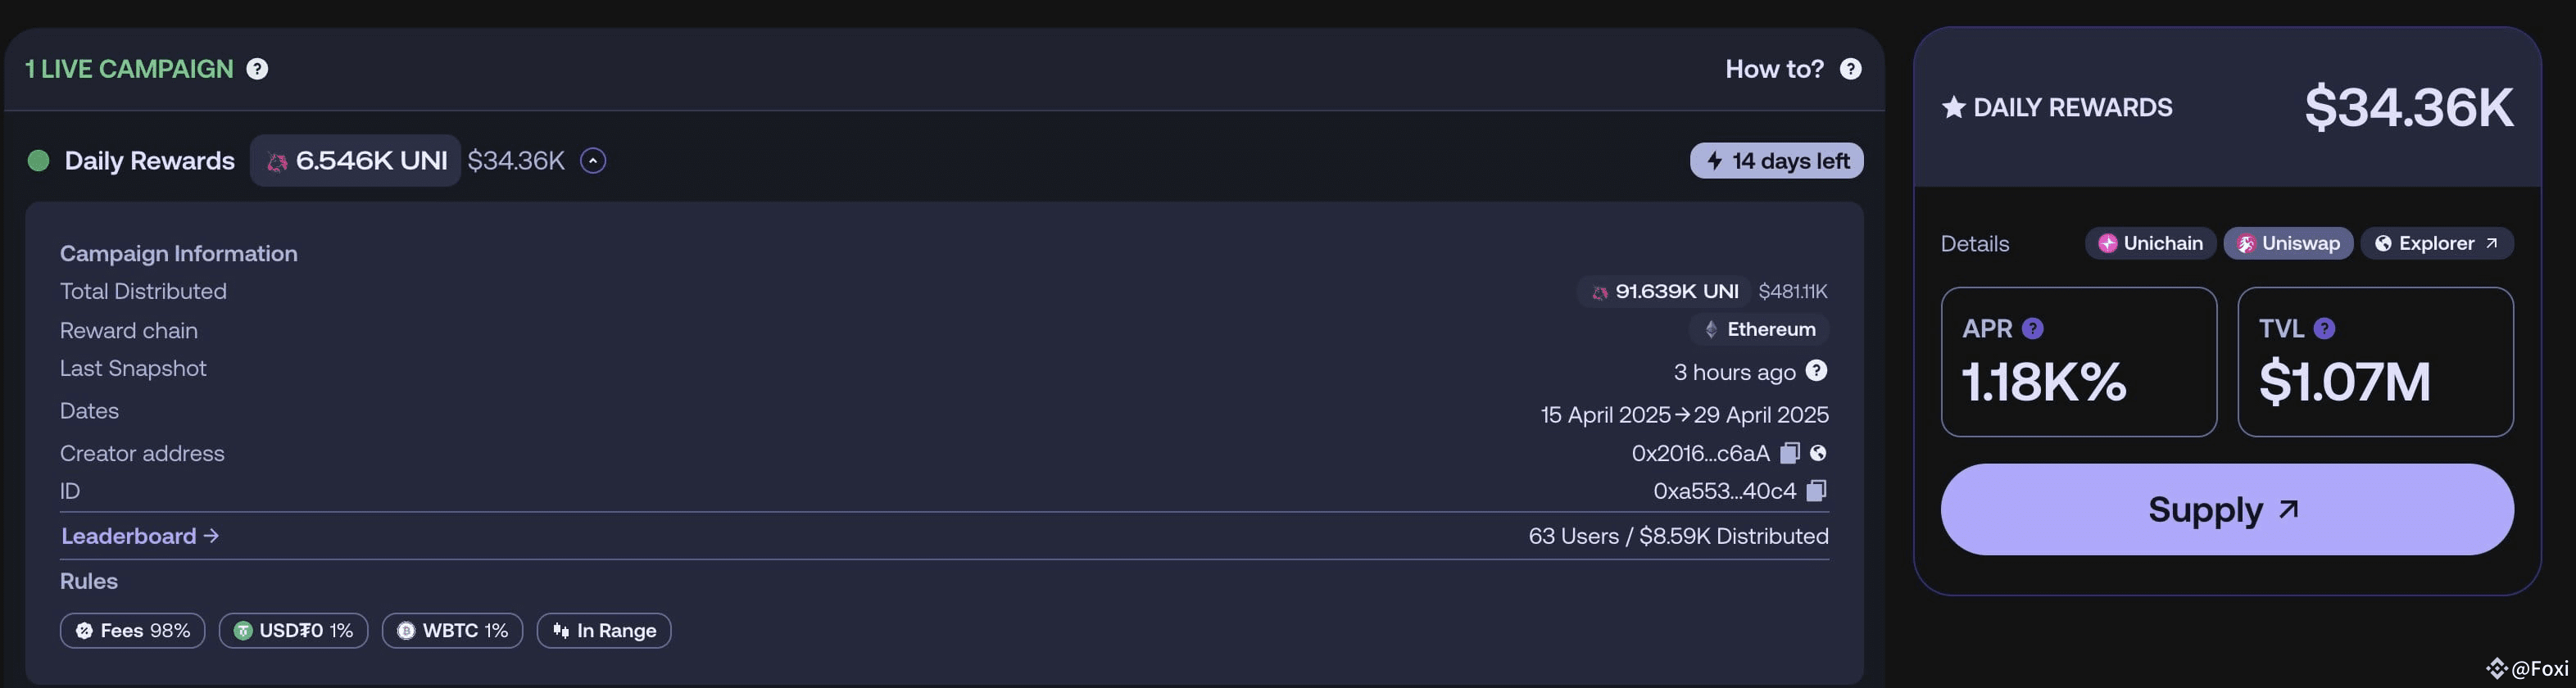Click the USD₮0 1% rule chip
Screen dimensions: 2576x688
pyautogui.click(x=294, y=631)
